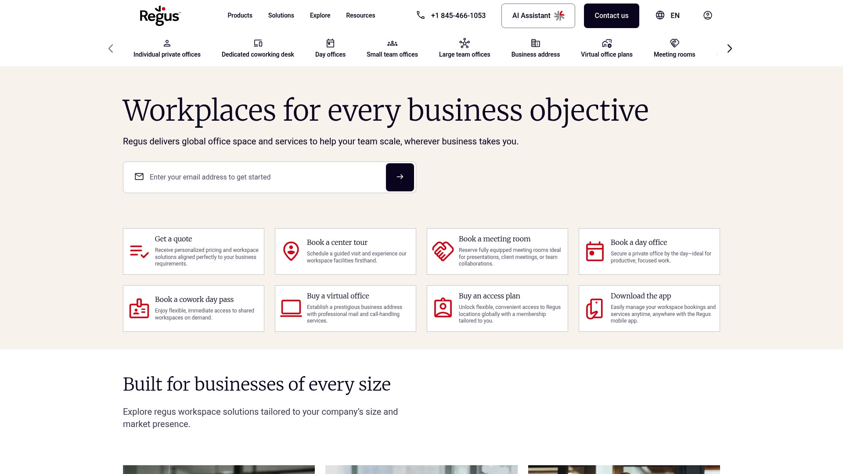Open Book a meeting room card title
This screenshot has height=474, width=843.
click(494, 239)
